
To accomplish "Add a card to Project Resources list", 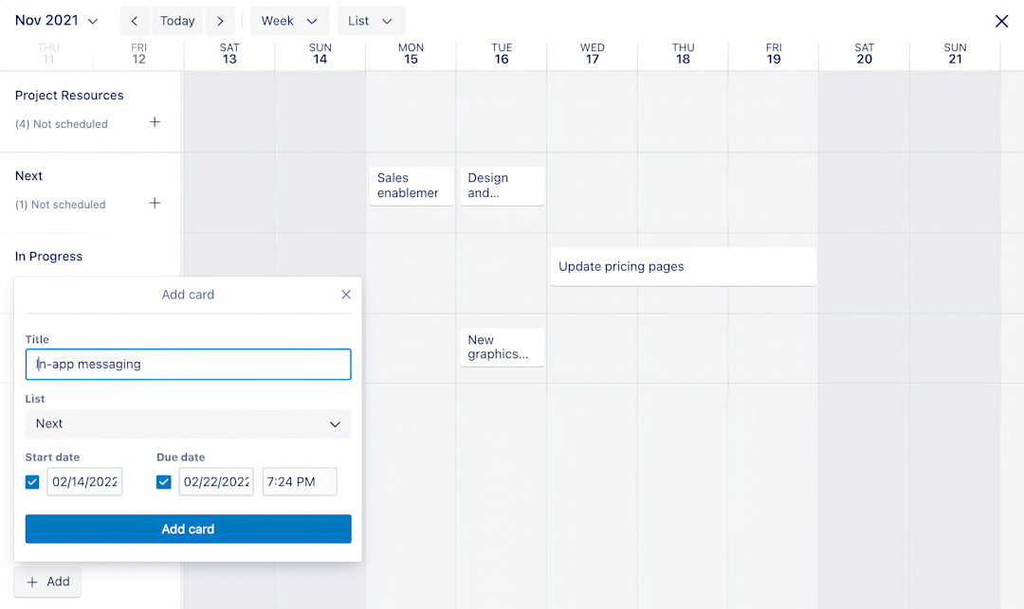I will (x=155, y=122).
